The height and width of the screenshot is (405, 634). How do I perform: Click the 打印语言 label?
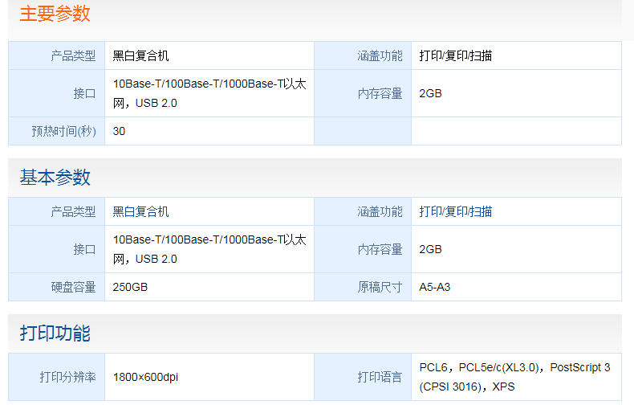380,377
